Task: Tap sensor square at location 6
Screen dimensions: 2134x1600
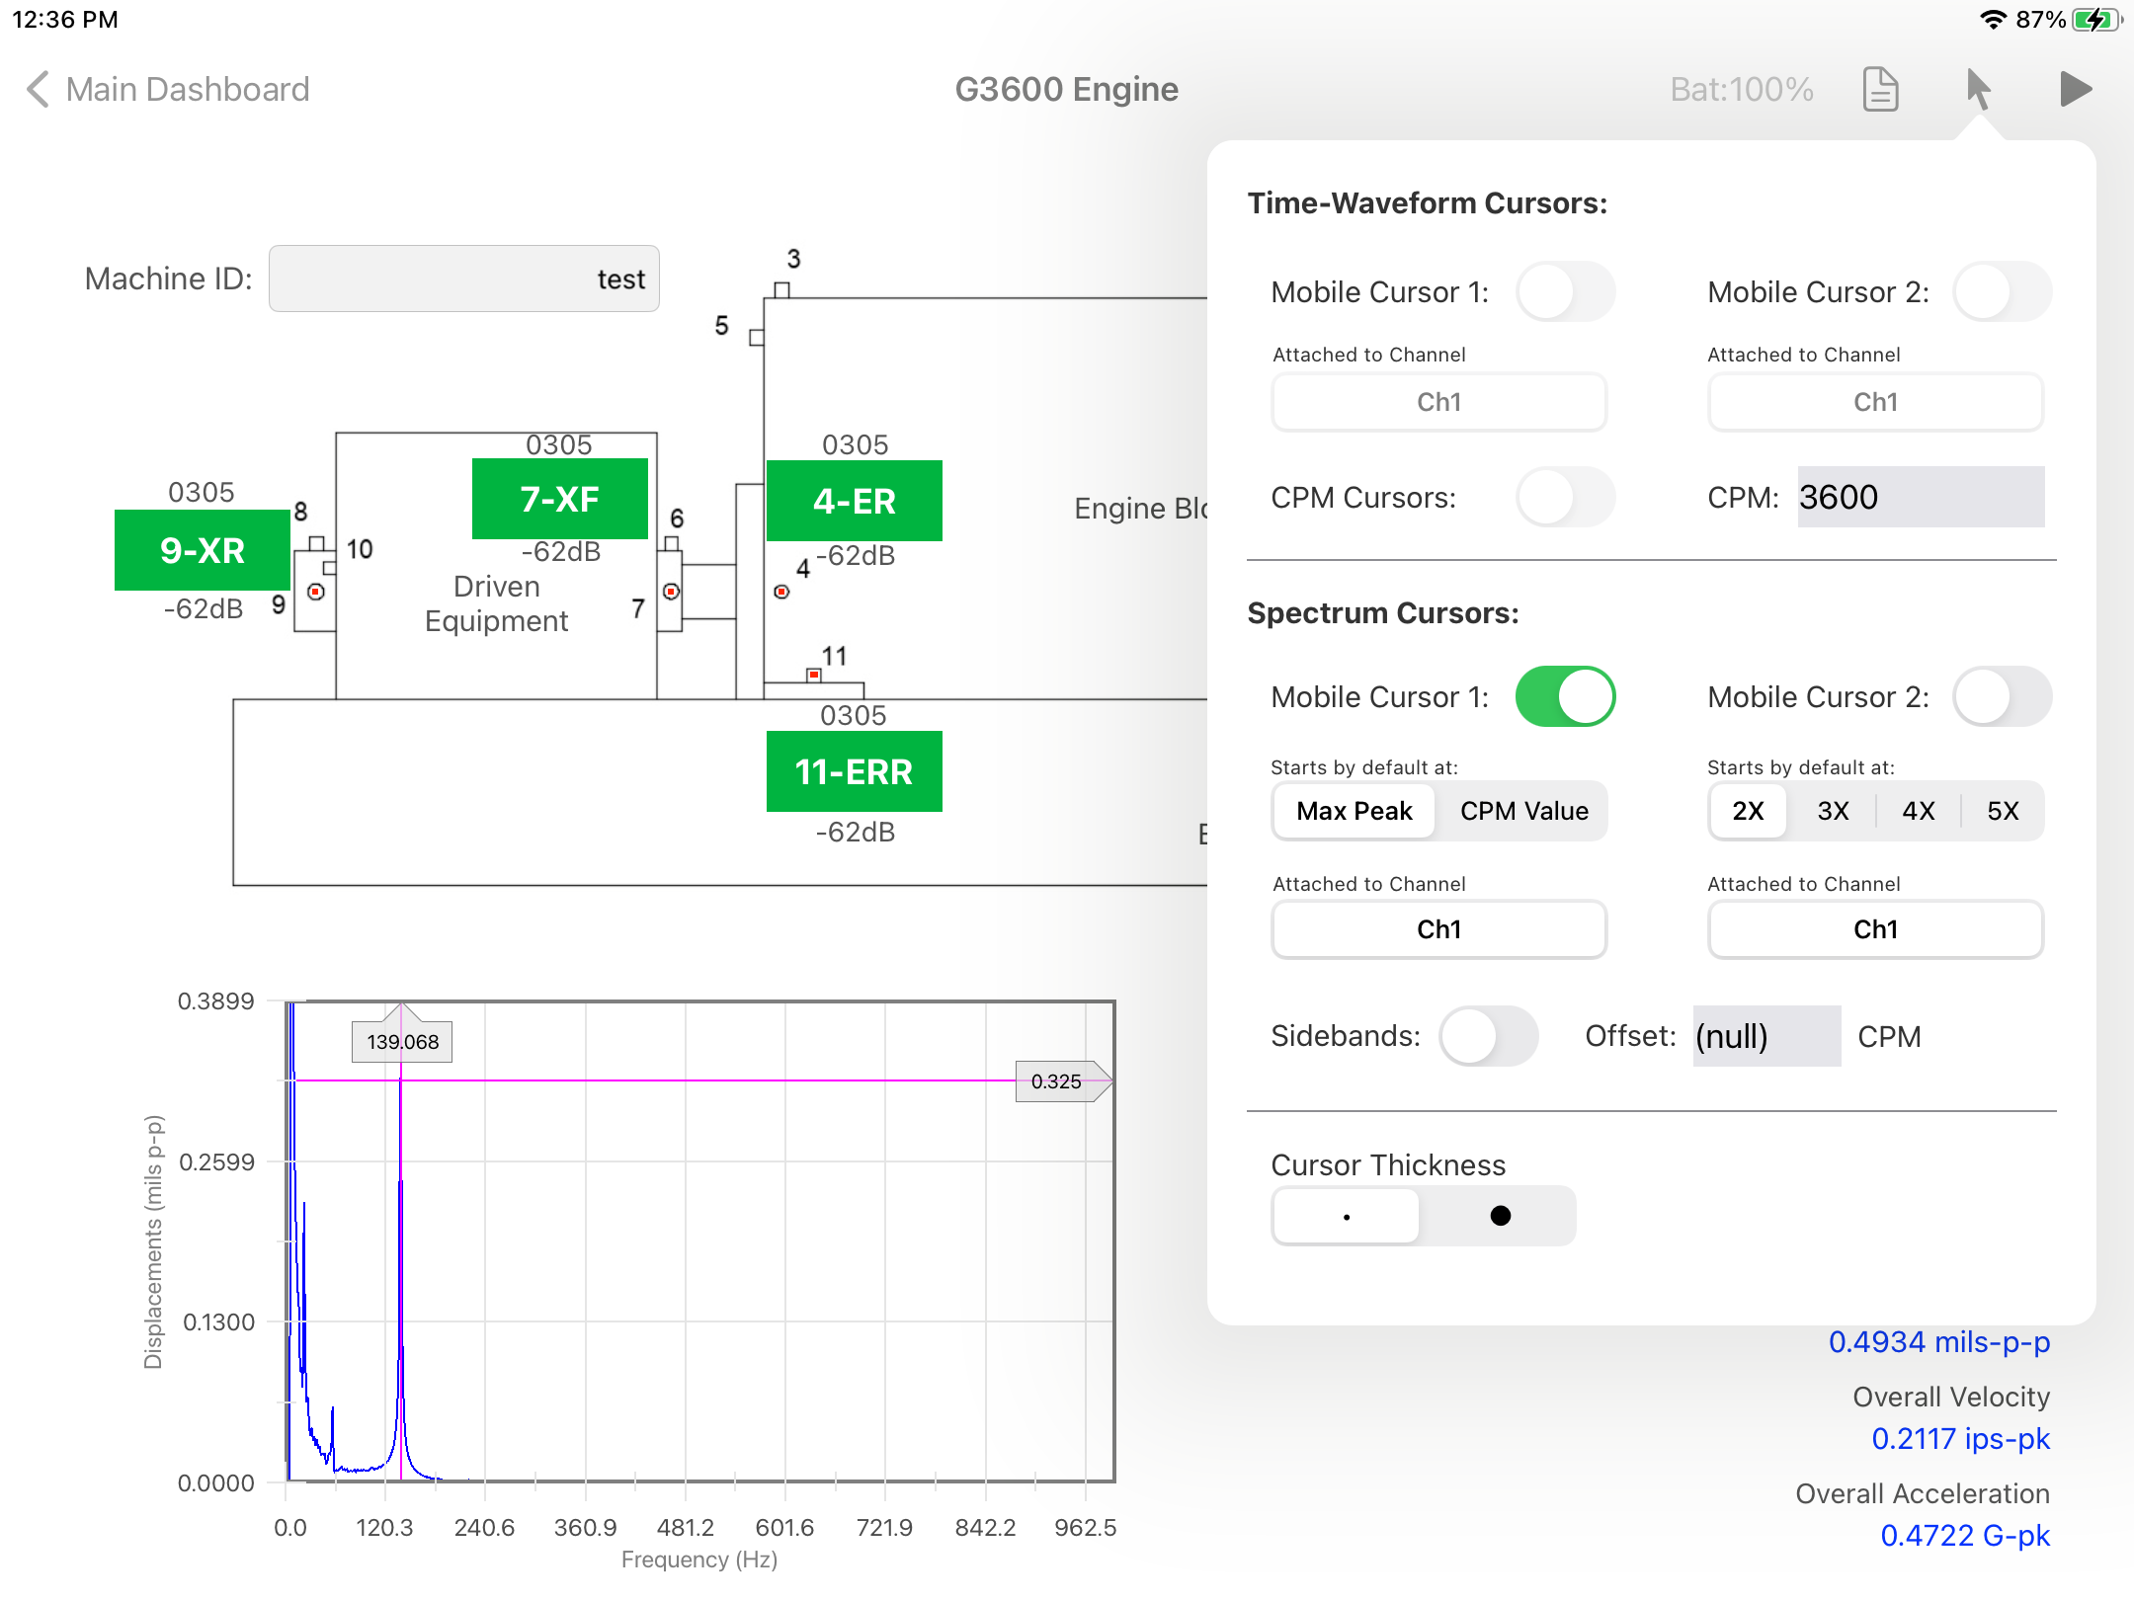Action: tap(671, 543)
